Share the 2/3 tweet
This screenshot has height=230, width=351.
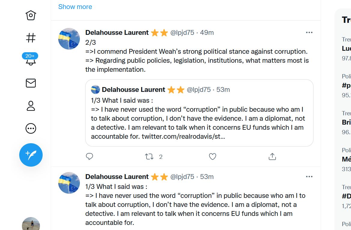[x=272, y=156]
